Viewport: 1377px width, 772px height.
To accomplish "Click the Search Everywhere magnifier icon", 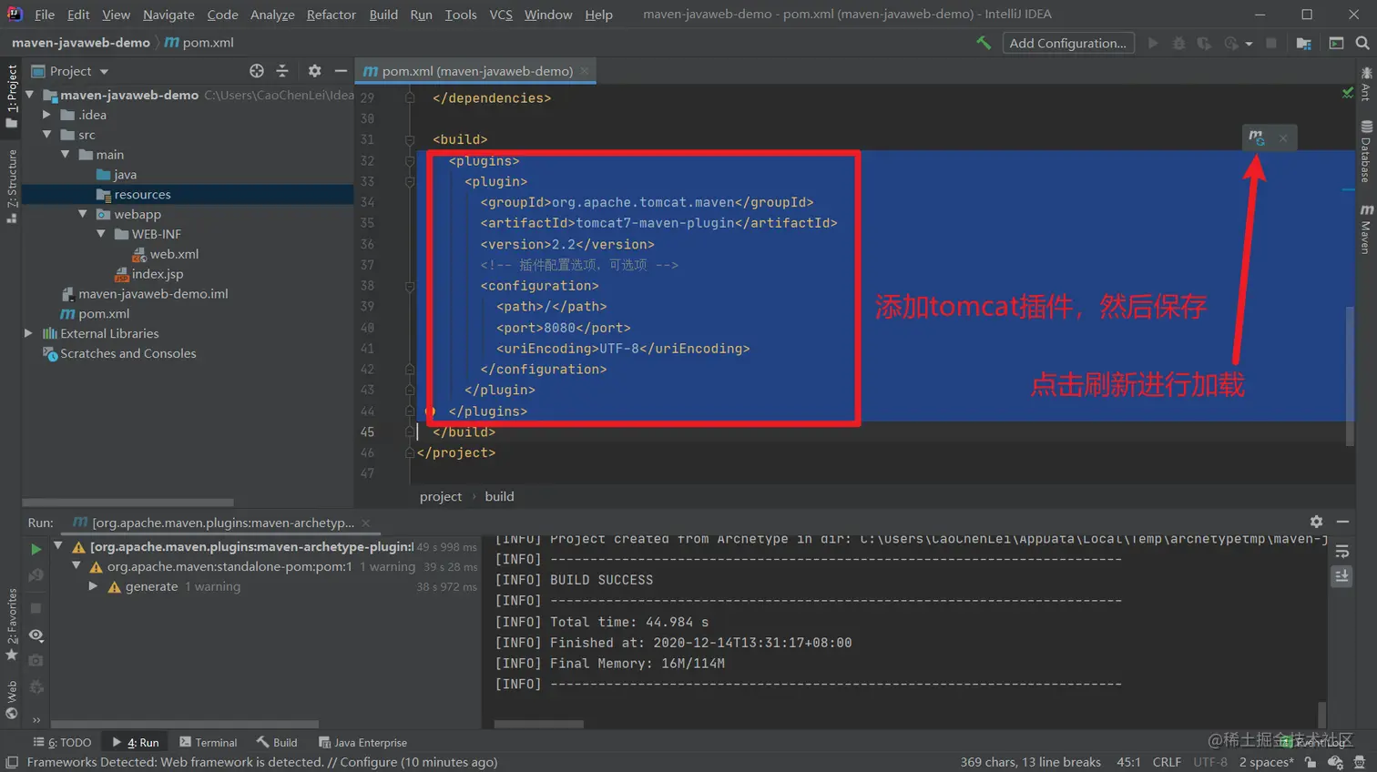I will tap(1362, 43).
